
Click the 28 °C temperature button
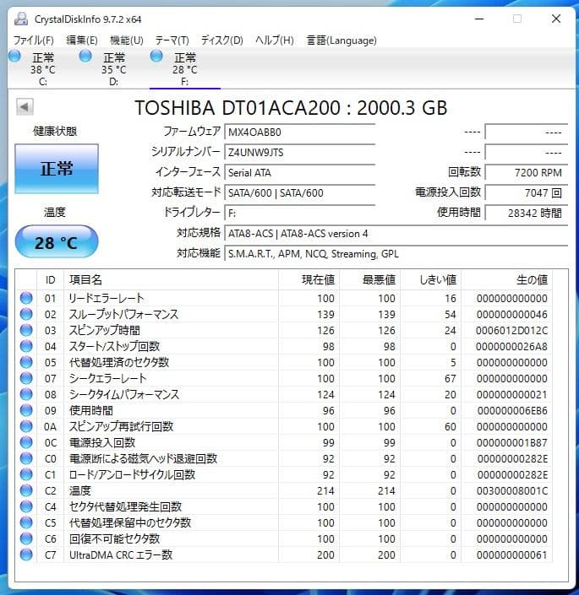click(57, 241)
